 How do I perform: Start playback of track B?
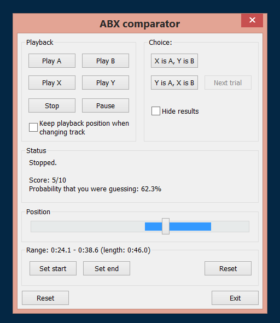click(106, 61)
